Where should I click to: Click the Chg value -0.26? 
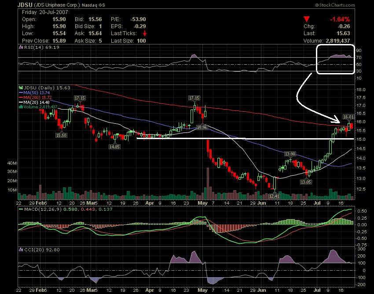click(344, 26)
